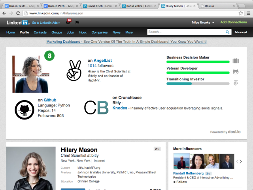Screen dimensions: 253x190
Task: Click the first influencer thumbnail photo
Action: click(x=181, y=161)
